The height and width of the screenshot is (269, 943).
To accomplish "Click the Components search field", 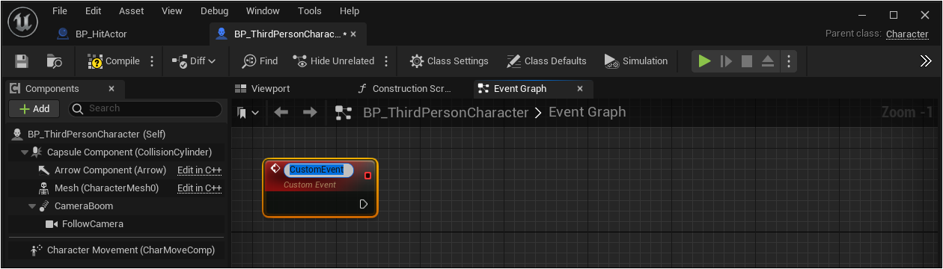I will coord(145,108).
